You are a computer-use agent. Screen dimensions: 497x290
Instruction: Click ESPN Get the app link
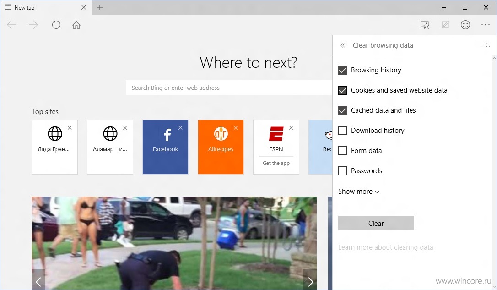click(276, 163)
